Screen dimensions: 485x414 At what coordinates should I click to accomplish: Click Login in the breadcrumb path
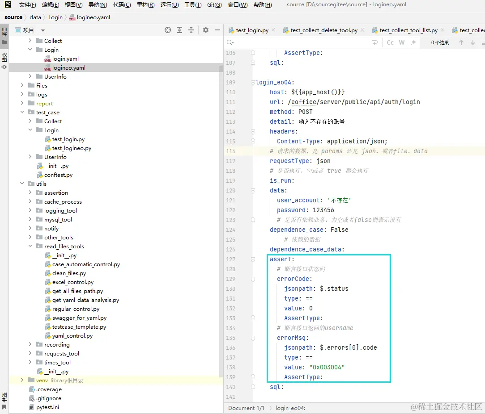(x=55, y=17)
